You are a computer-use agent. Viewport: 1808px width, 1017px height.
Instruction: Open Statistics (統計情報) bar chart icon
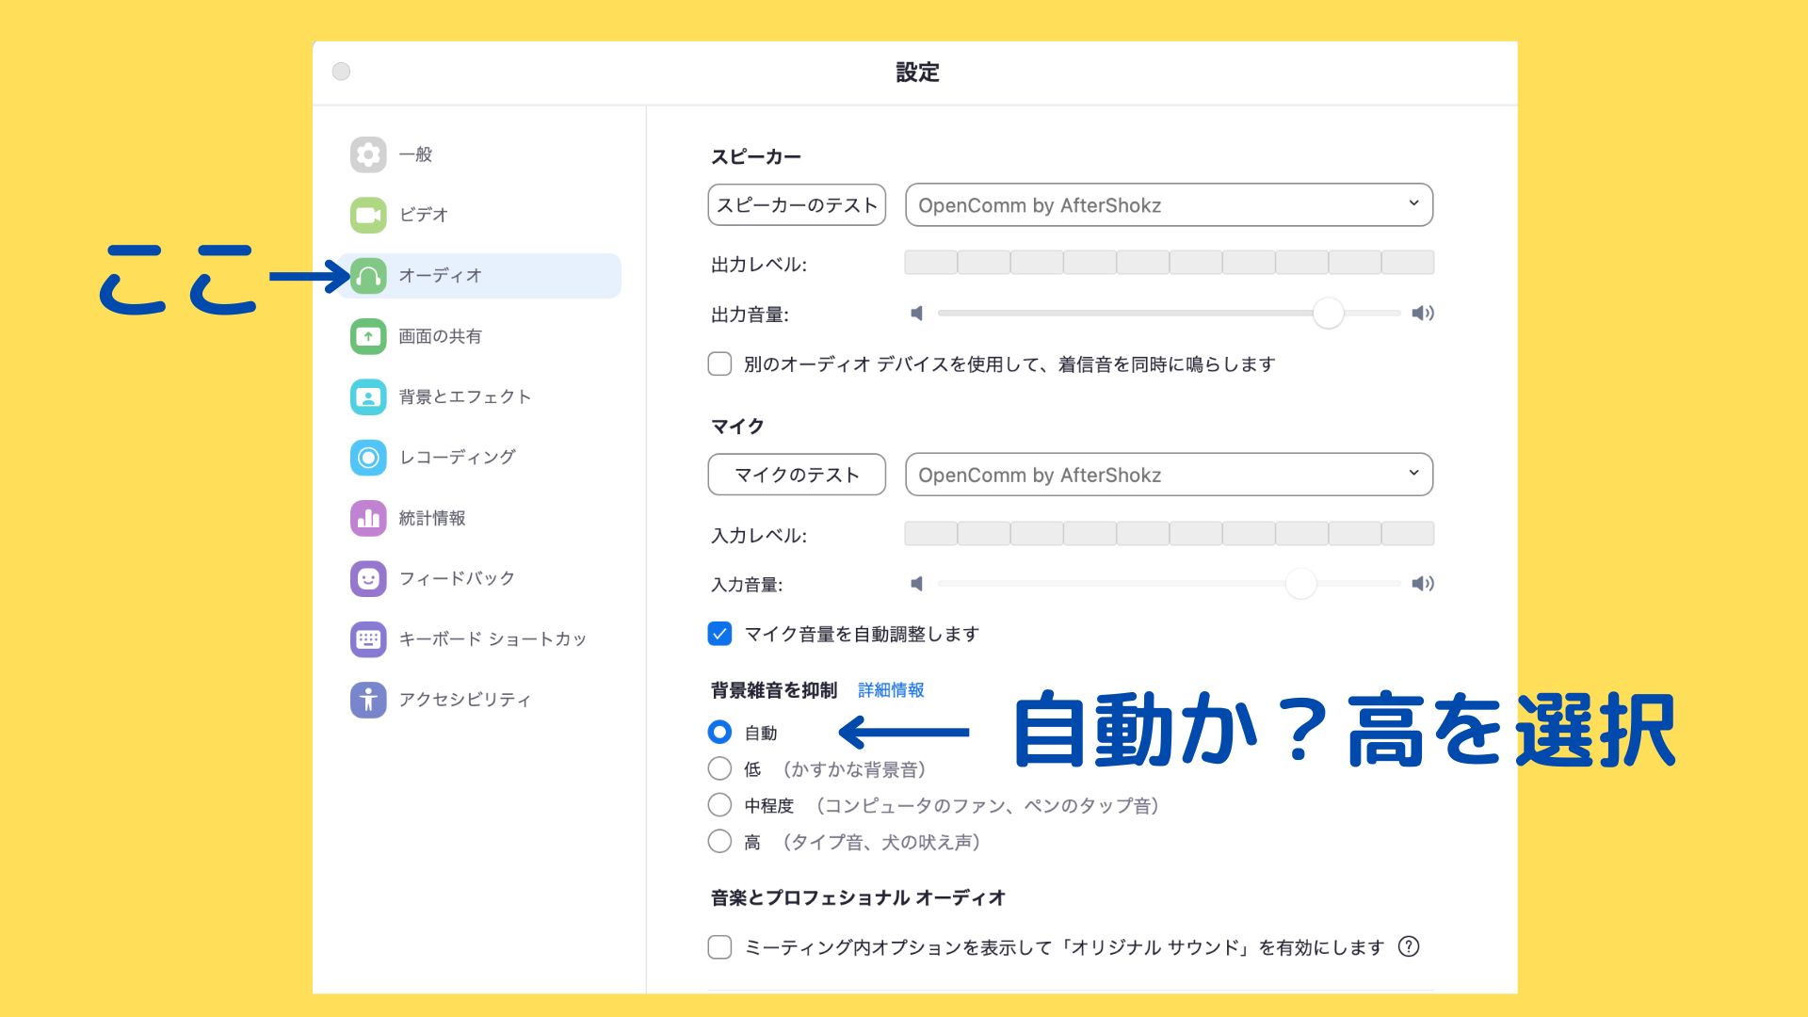point(368,518)
